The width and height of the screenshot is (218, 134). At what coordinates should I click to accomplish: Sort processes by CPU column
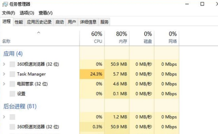[96, 37]
